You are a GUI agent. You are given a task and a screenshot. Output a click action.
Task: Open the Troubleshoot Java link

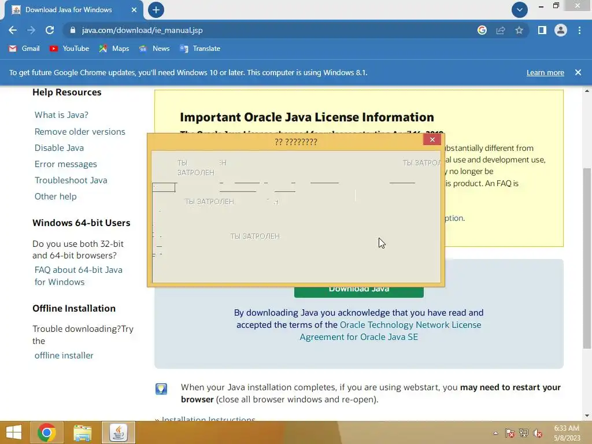tap(71, 180)
